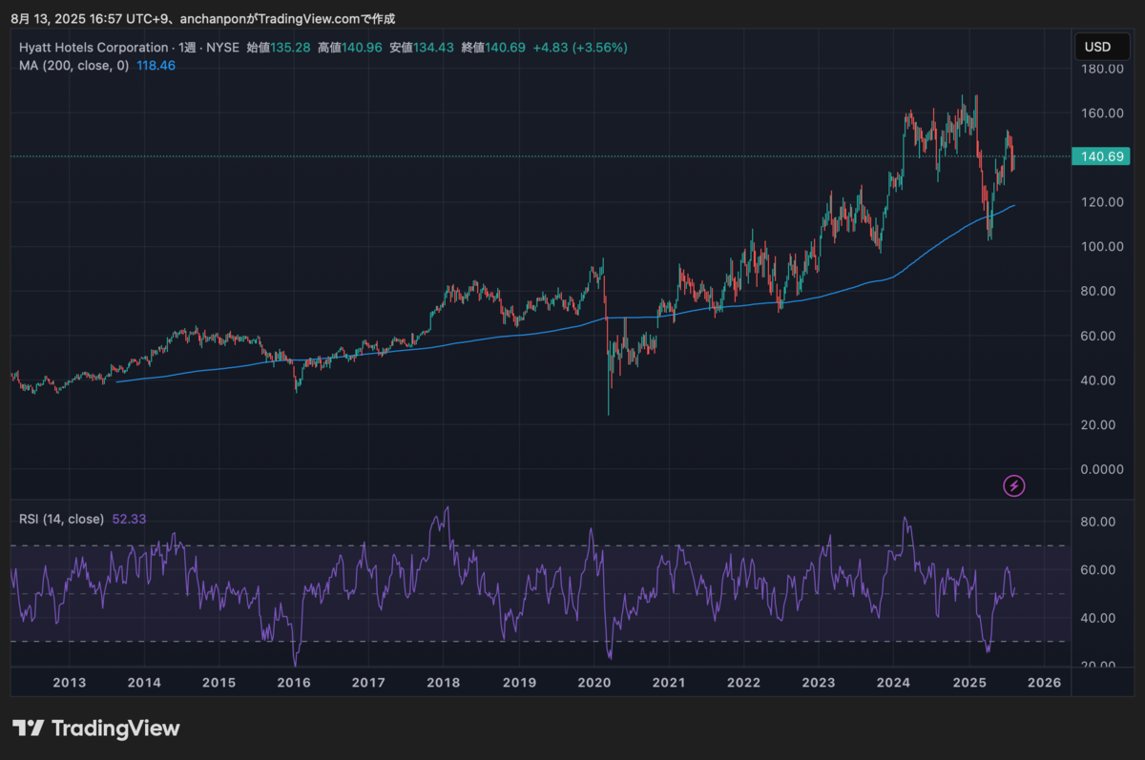This screenshot has height=760, width=1145.
Task: Click the change value +4.83 (+3.56%)
Action: click(580, 47)
